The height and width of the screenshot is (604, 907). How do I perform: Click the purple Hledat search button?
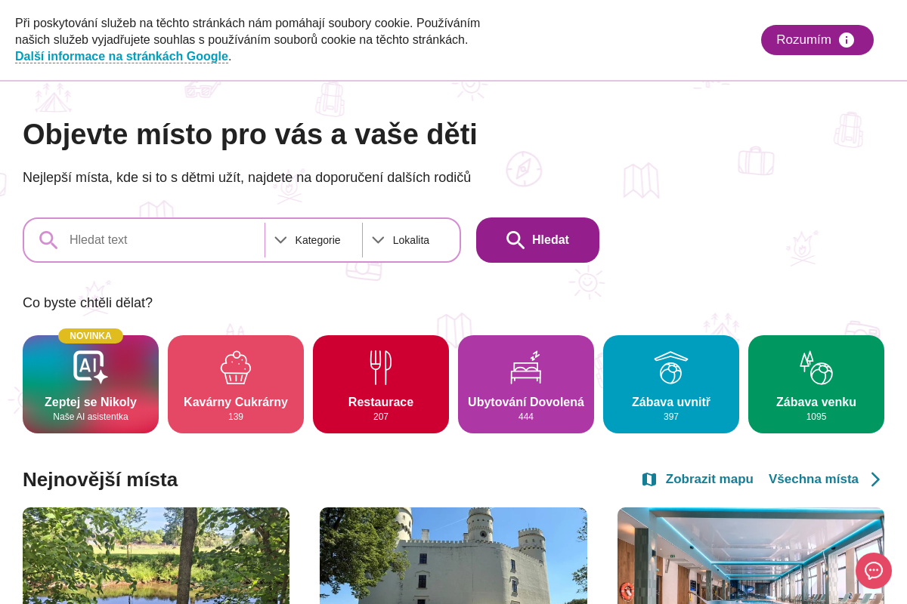[537, 240]
